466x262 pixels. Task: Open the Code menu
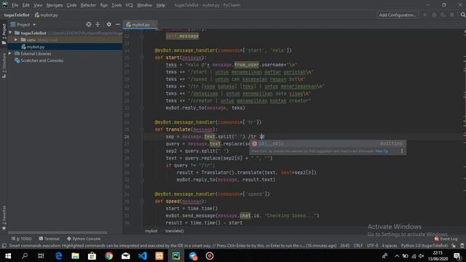71,5
